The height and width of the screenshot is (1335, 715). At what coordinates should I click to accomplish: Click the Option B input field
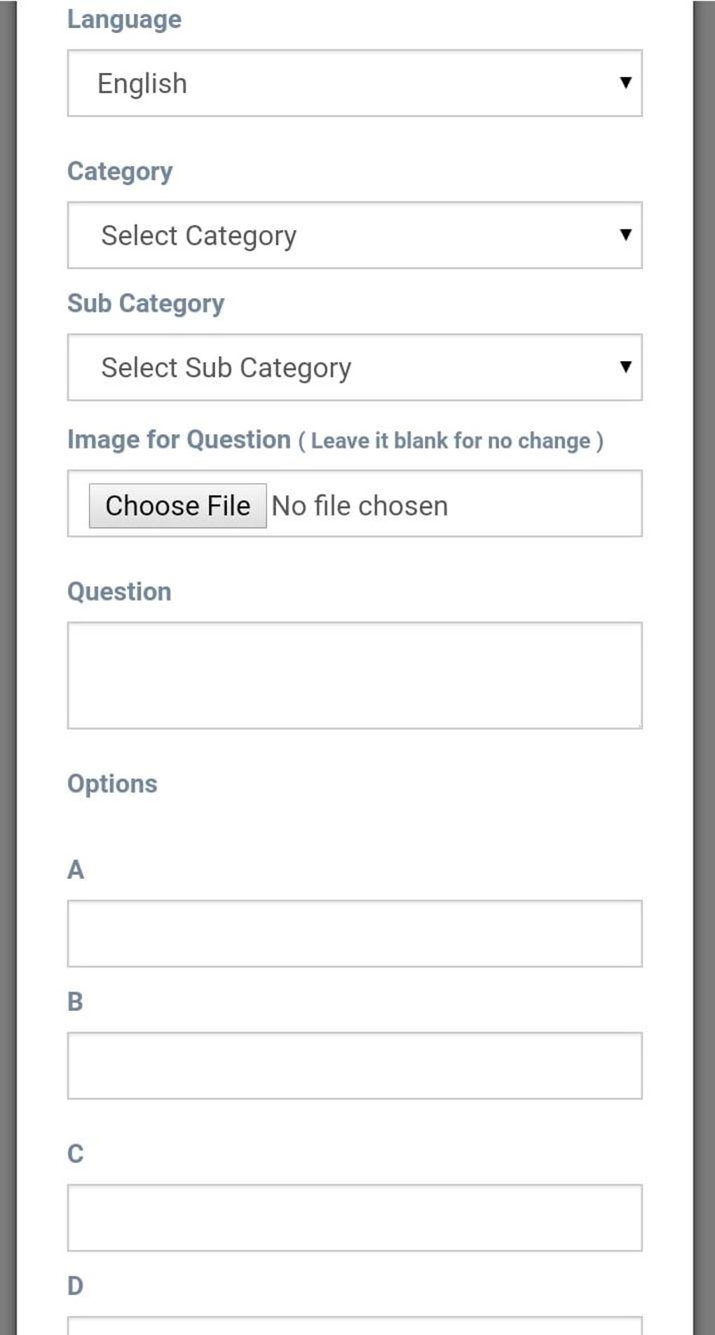pos(354,1066)
